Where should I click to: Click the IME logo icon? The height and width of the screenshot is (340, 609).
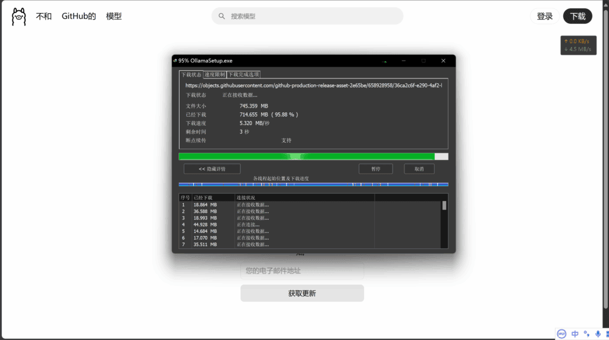pyautogui.click(x=562, y=334)
